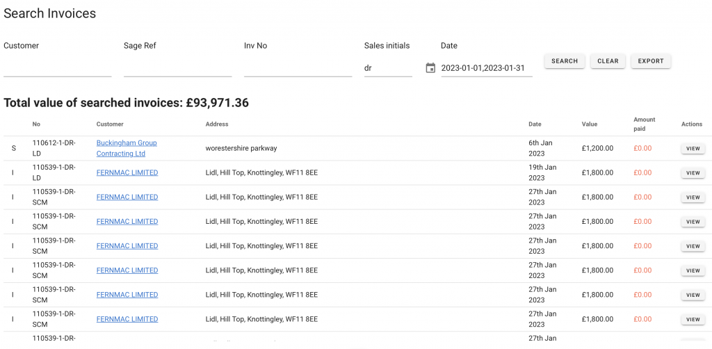The width and height of the screenshot is (712, 349).
Task: Click the Amount paid column header
Action: click(x=644, y=124)
